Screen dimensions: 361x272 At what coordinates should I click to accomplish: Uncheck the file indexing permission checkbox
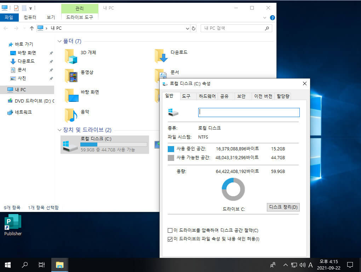[x=170, y=239]
